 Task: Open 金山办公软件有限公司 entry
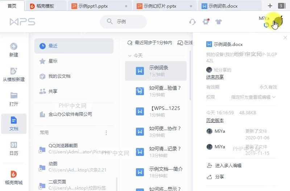(74, 114)
